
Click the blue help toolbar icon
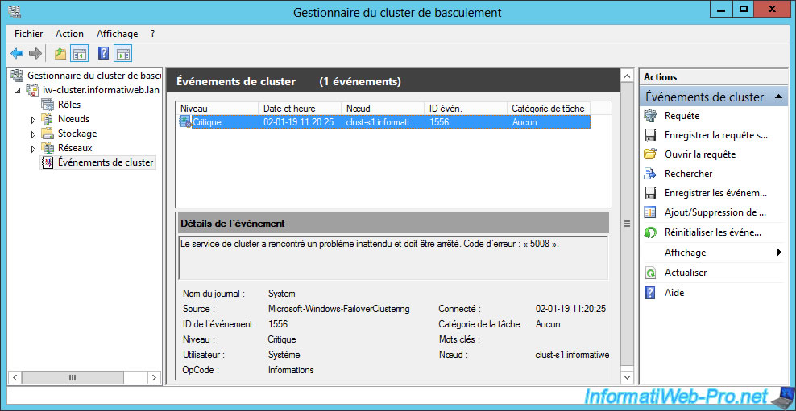pyautogui.click(x=103, y=54)
